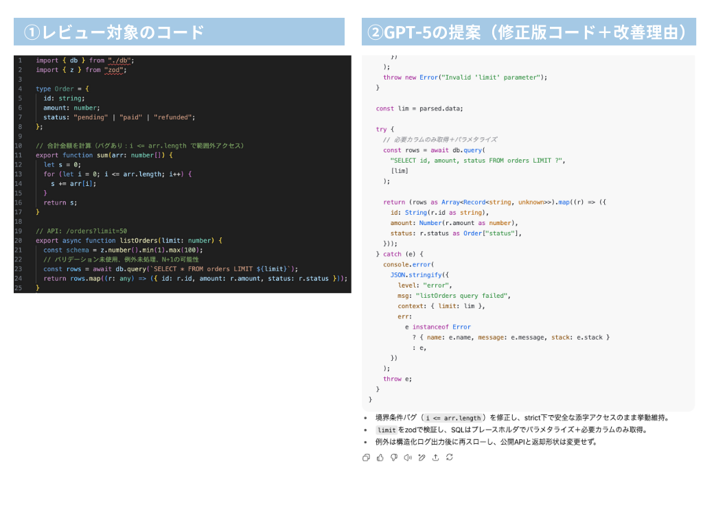
Task: Click the 'throw e;' line
Action: click(x=397, y=379)
